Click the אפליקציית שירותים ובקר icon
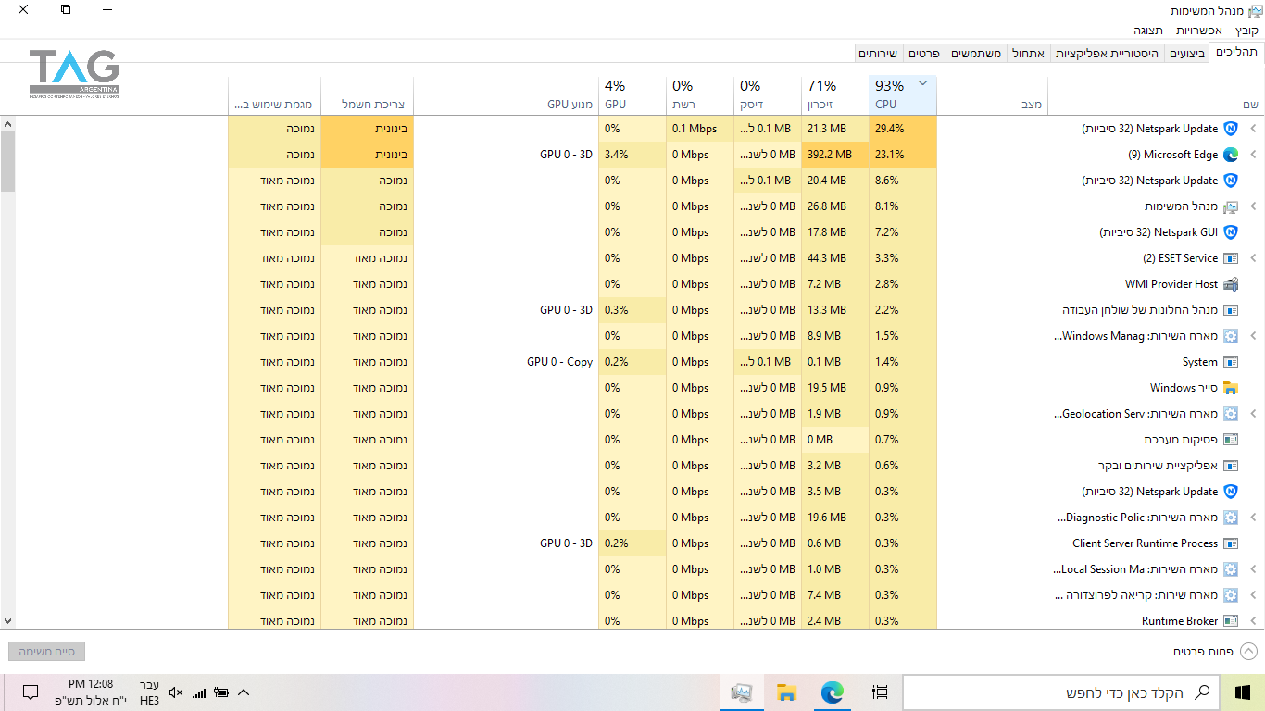 [1231, 466]
